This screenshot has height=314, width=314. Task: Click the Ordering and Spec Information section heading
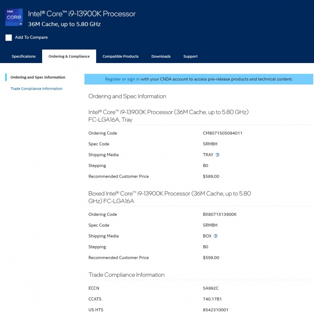coord(127,96)
